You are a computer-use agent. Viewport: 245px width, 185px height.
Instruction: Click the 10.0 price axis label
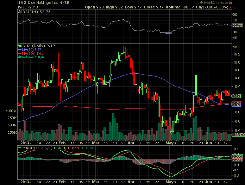coord(237,62)
